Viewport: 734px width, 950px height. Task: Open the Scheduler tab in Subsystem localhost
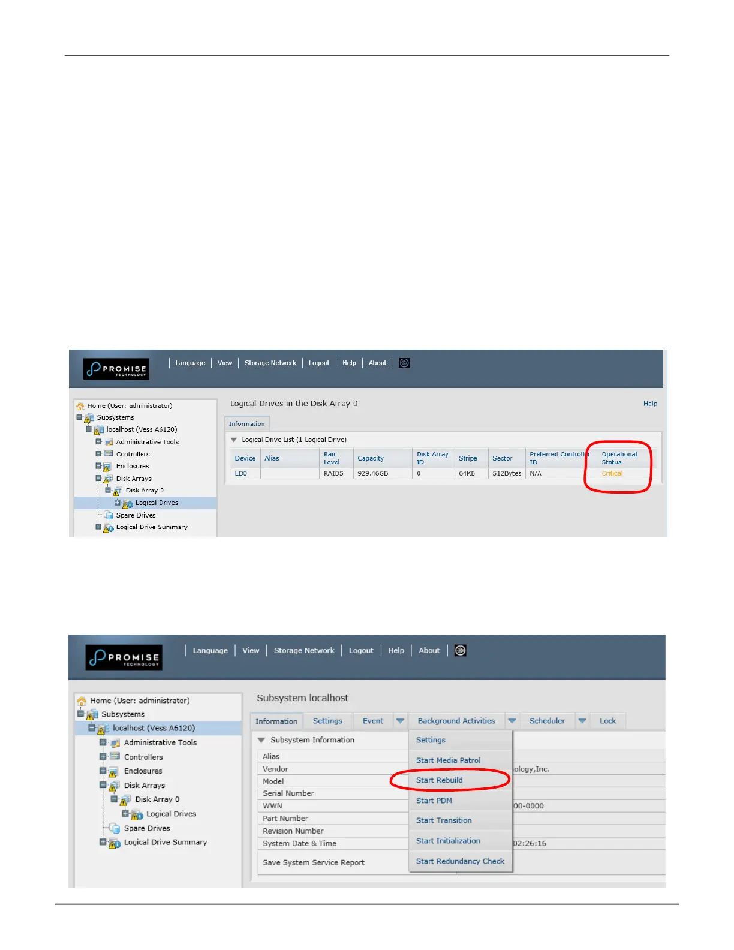(x=548, y=721)
